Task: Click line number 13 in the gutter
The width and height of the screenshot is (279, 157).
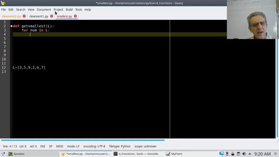Action: [4, 72]
